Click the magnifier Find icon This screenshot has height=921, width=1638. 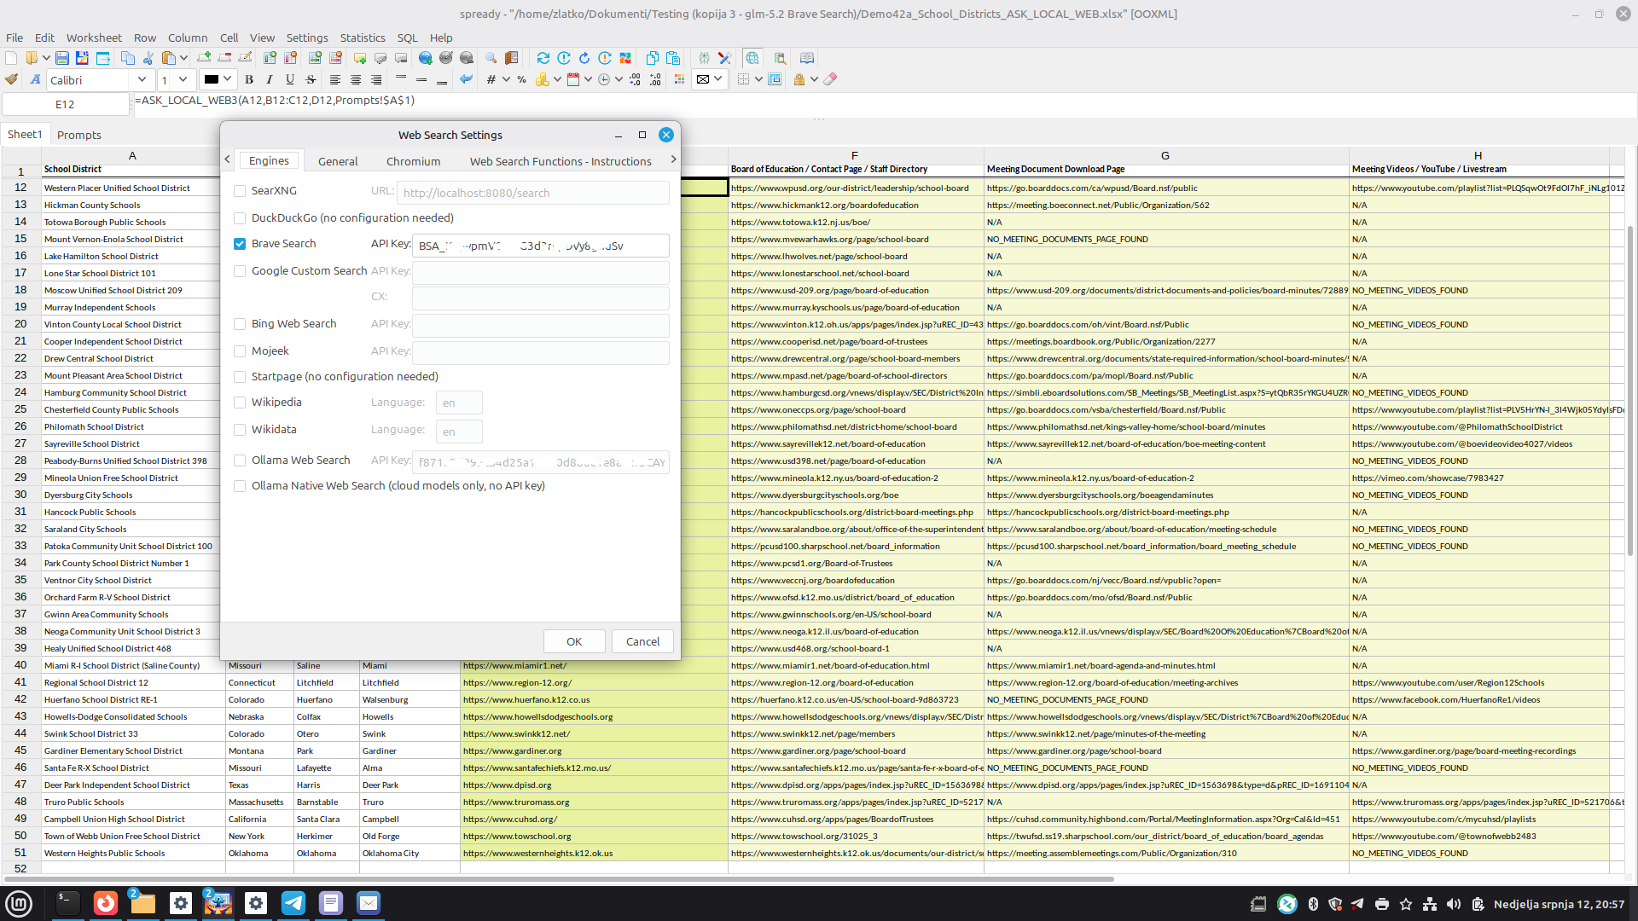click(491, 58)
